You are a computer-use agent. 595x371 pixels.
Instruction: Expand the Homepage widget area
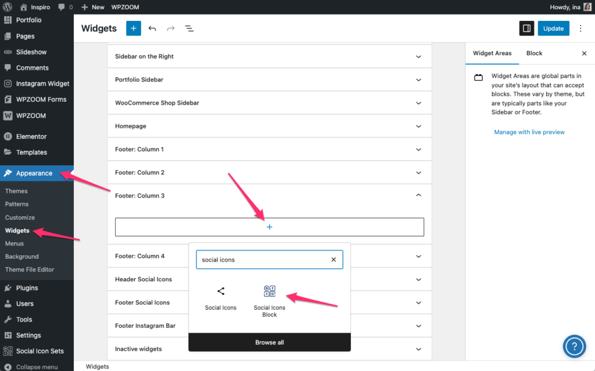point(418,126)
